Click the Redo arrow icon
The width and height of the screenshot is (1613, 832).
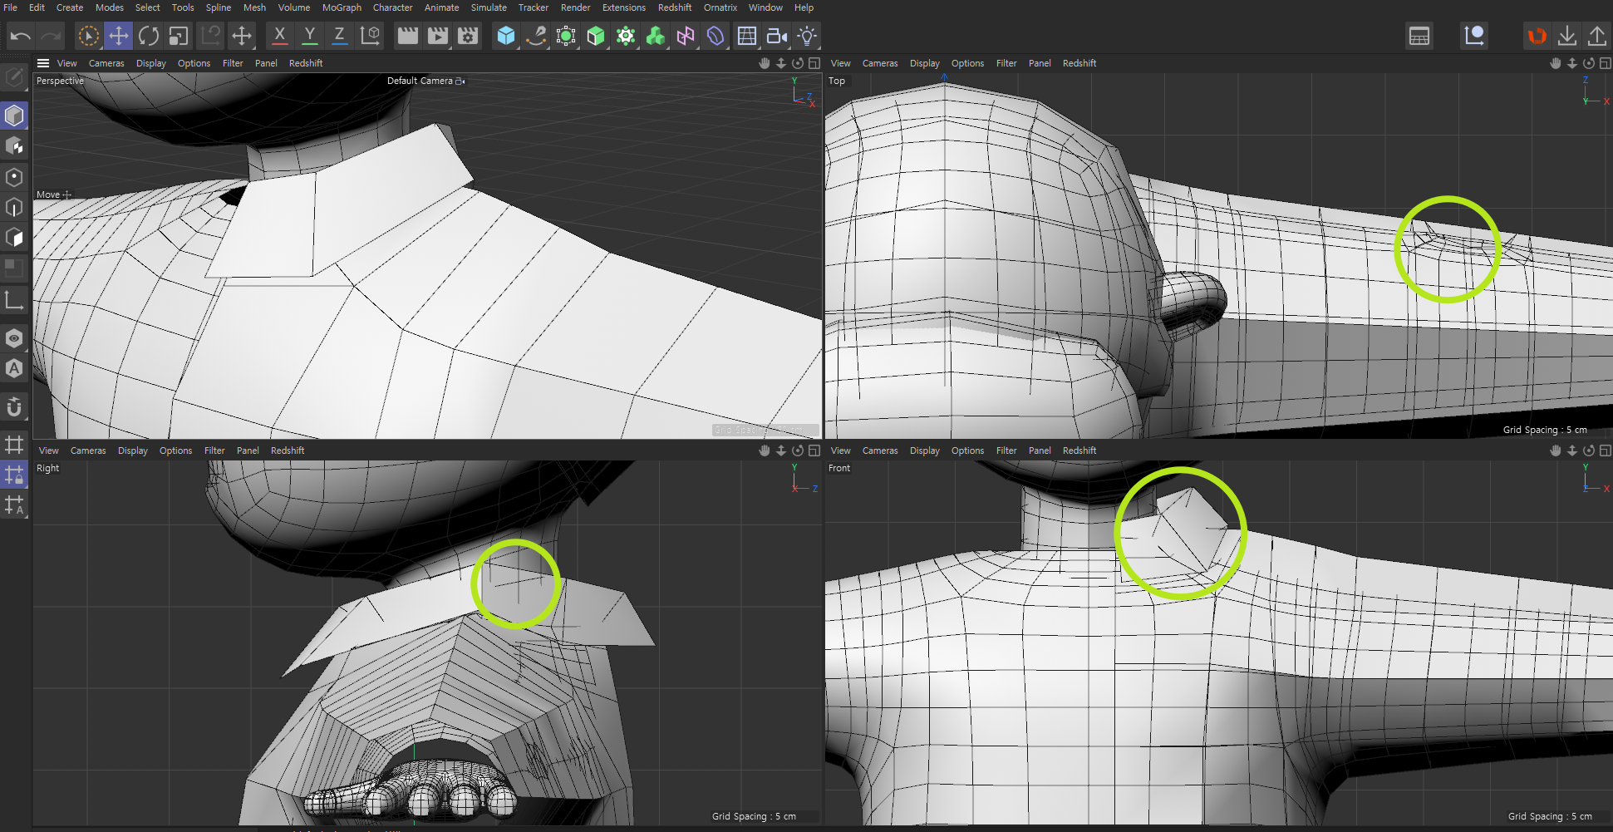pyautogui.click(x=52, y=36)
